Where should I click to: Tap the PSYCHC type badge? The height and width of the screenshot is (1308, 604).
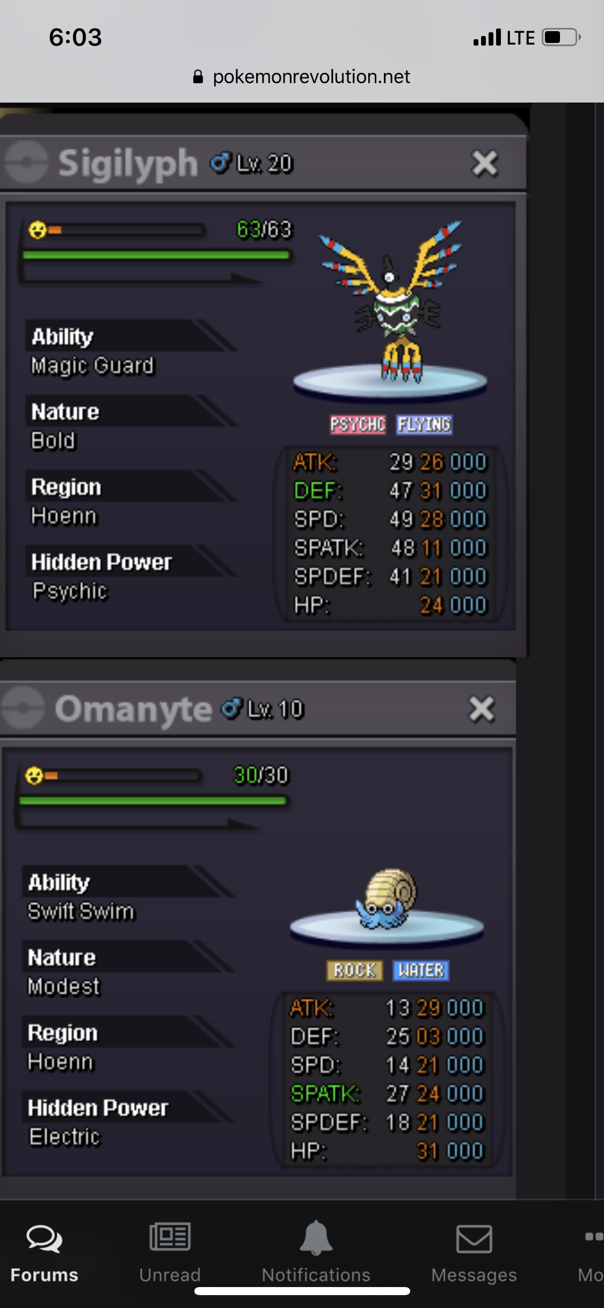pos(358,424)
